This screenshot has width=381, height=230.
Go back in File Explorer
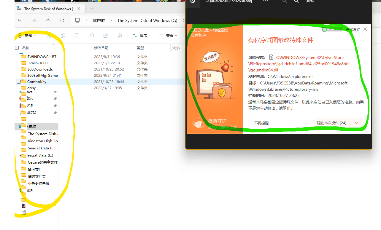20,20
